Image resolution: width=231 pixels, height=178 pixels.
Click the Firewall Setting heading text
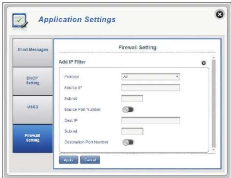(x=137, y=47)
